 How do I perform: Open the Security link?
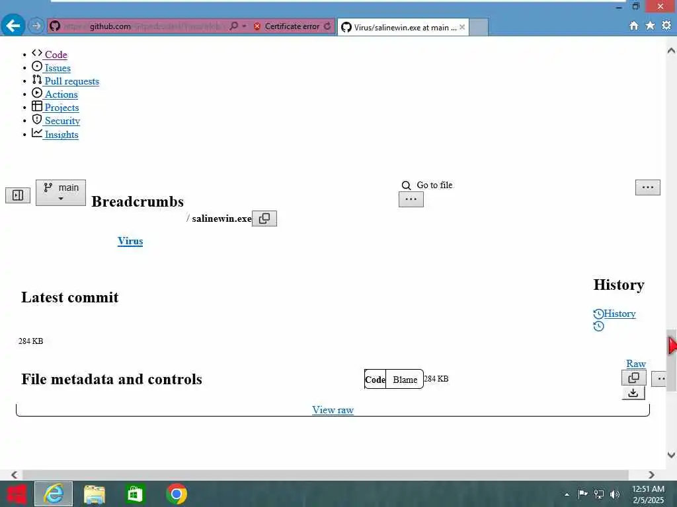pos(62,121)
